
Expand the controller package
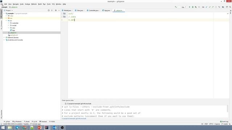(x=8, y=23)
